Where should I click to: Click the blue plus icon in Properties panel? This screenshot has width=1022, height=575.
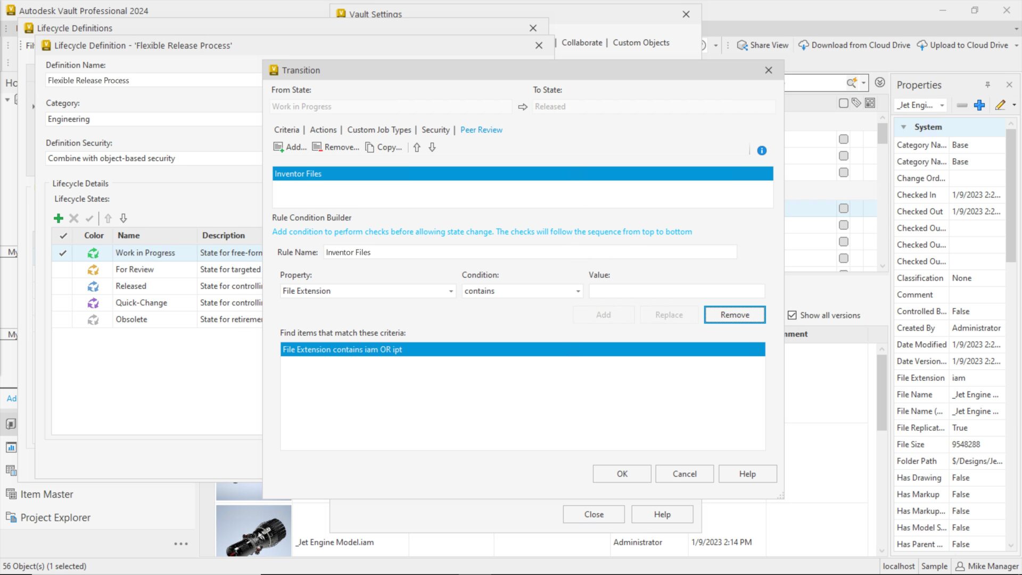[x=979, y=105]
